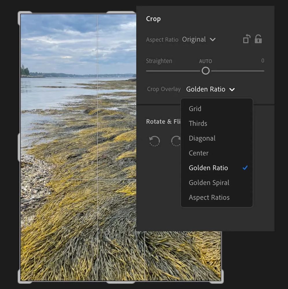
Task: Click the top edge crop handle
Action: coord(121,13)
